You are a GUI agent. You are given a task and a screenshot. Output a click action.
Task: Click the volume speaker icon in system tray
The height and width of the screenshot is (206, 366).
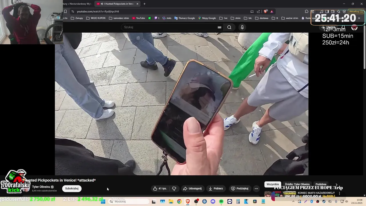coord(346,201)
